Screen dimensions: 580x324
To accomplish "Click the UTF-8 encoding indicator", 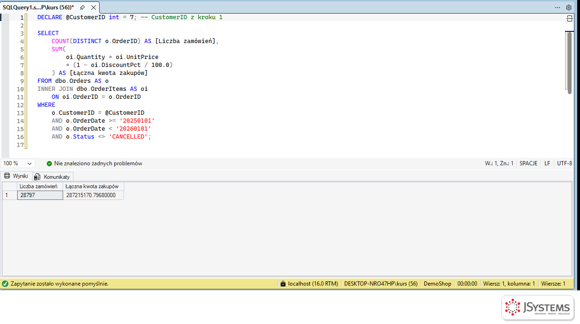I will pos(565,163).
